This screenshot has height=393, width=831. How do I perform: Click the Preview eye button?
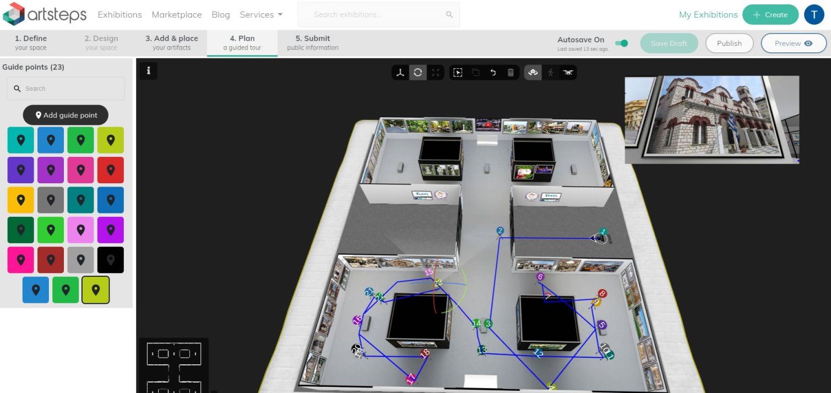click(793, 43)
